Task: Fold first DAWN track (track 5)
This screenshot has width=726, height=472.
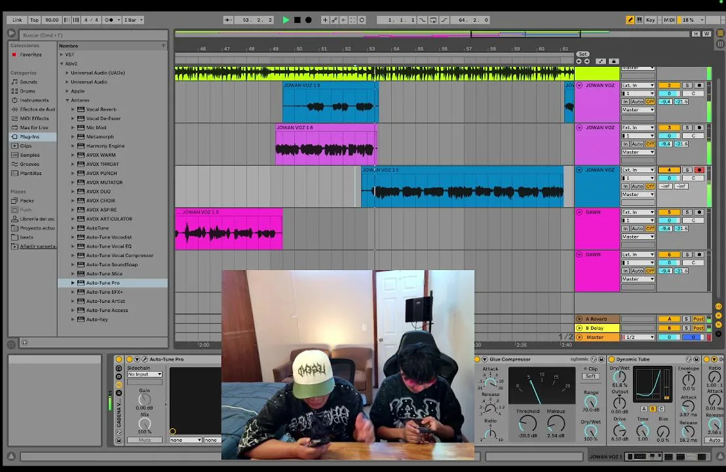Action: click(579, 212)
